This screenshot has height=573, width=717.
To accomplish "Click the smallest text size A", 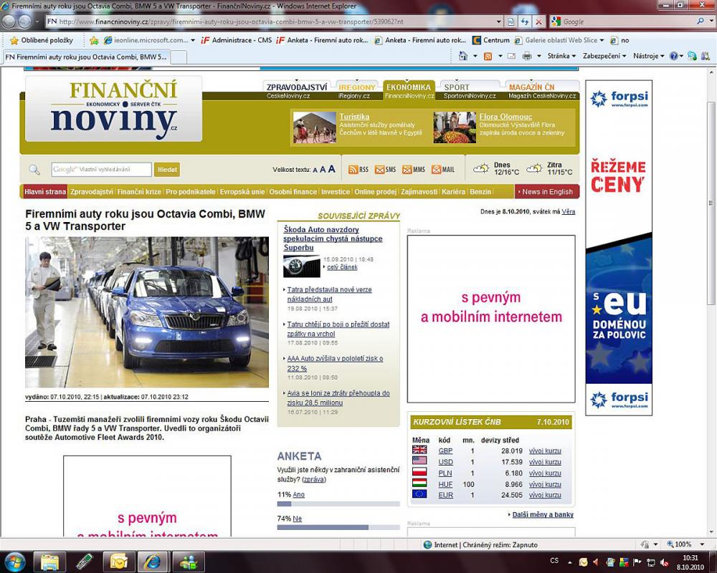I will tap(315, 170).
